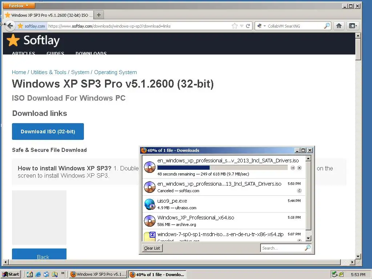Follow the Home breadcrumb link
The width and height of the screenshot is (372, 279).
pos(19,72)
